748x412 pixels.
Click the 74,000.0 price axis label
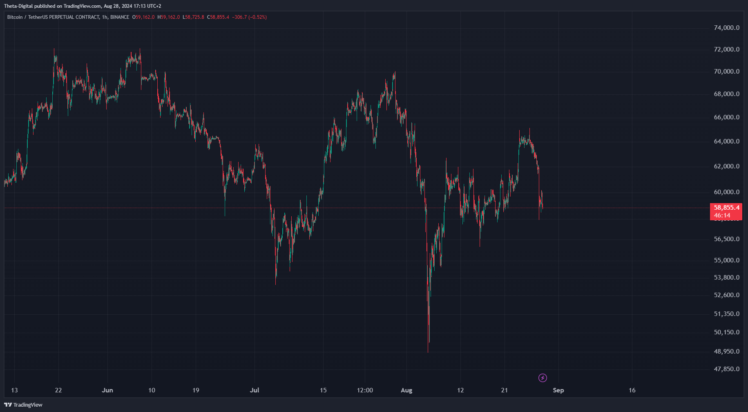[727, 28]
